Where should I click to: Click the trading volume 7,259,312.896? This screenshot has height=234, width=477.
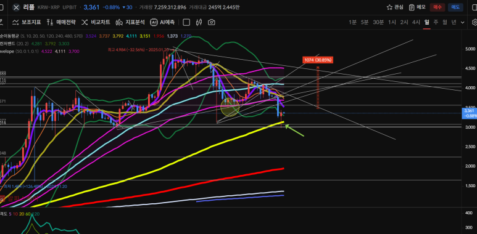click(x=170, y=7)
